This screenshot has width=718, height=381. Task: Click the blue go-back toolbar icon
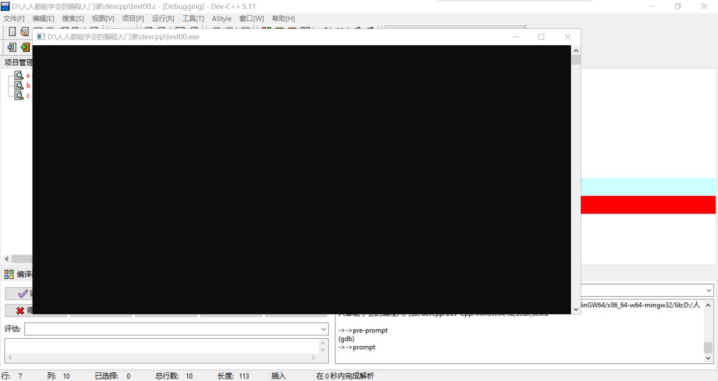[12, 47]
